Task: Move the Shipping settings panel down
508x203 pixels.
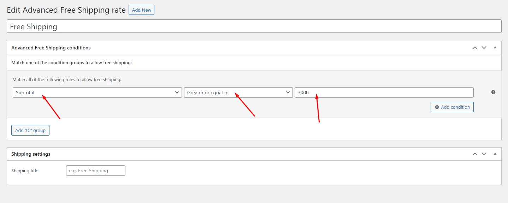Action: point(484,154)
